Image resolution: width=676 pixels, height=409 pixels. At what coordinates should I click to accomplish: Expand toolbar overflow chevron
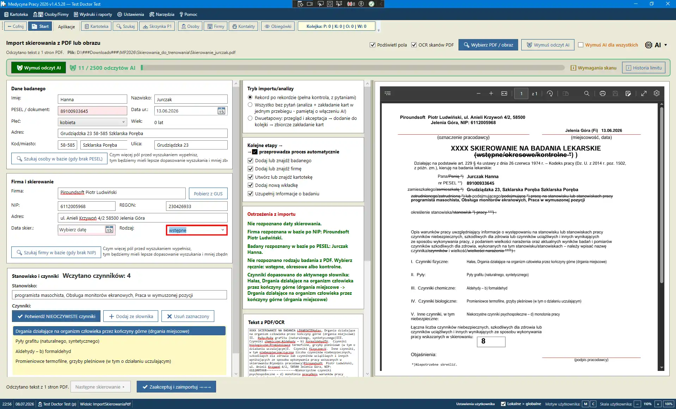(379, 30)
